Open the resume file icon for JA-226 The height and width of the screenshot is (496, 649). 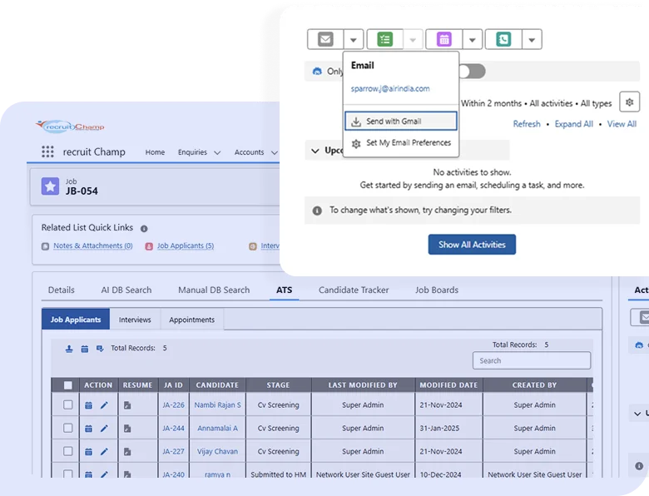tap(127, 405)
